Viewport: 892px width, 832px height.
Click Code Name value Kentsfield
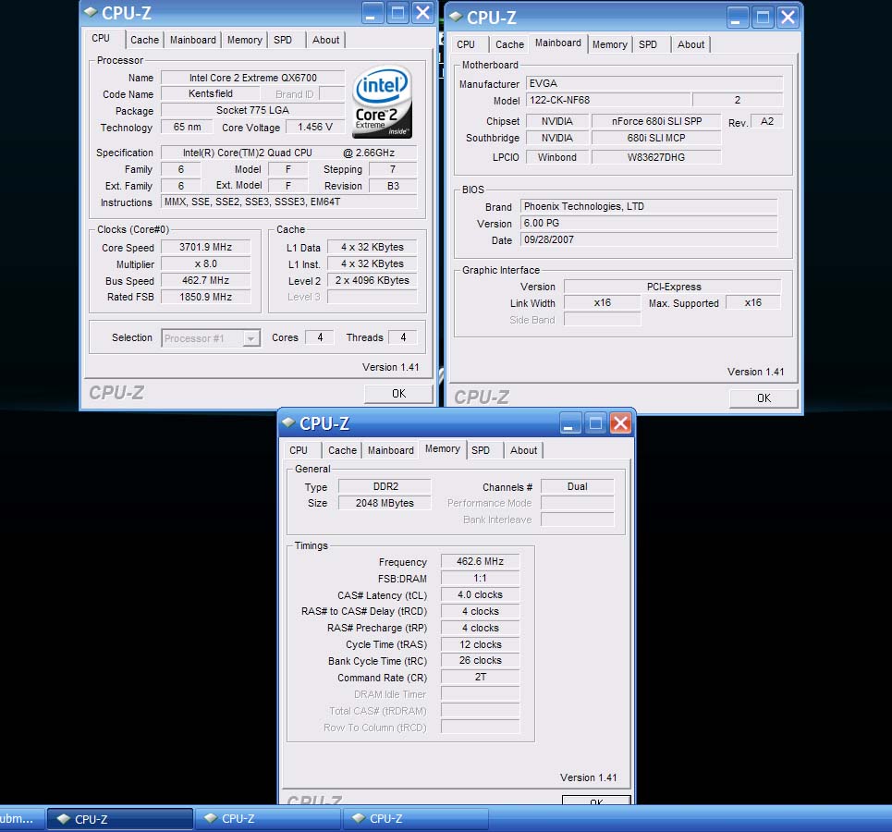pos(211,93)
